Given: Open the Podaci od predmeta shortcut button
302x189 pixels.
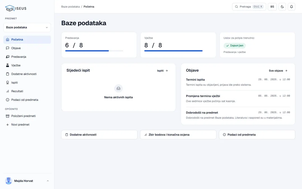Looking at the screenshot, I should [x=257, y=135].
